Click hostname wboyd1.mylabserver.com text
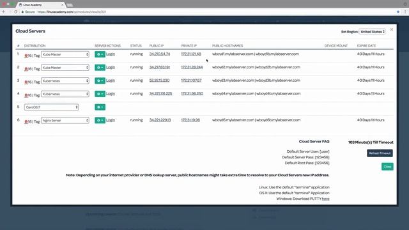 (x=233, y=54)
